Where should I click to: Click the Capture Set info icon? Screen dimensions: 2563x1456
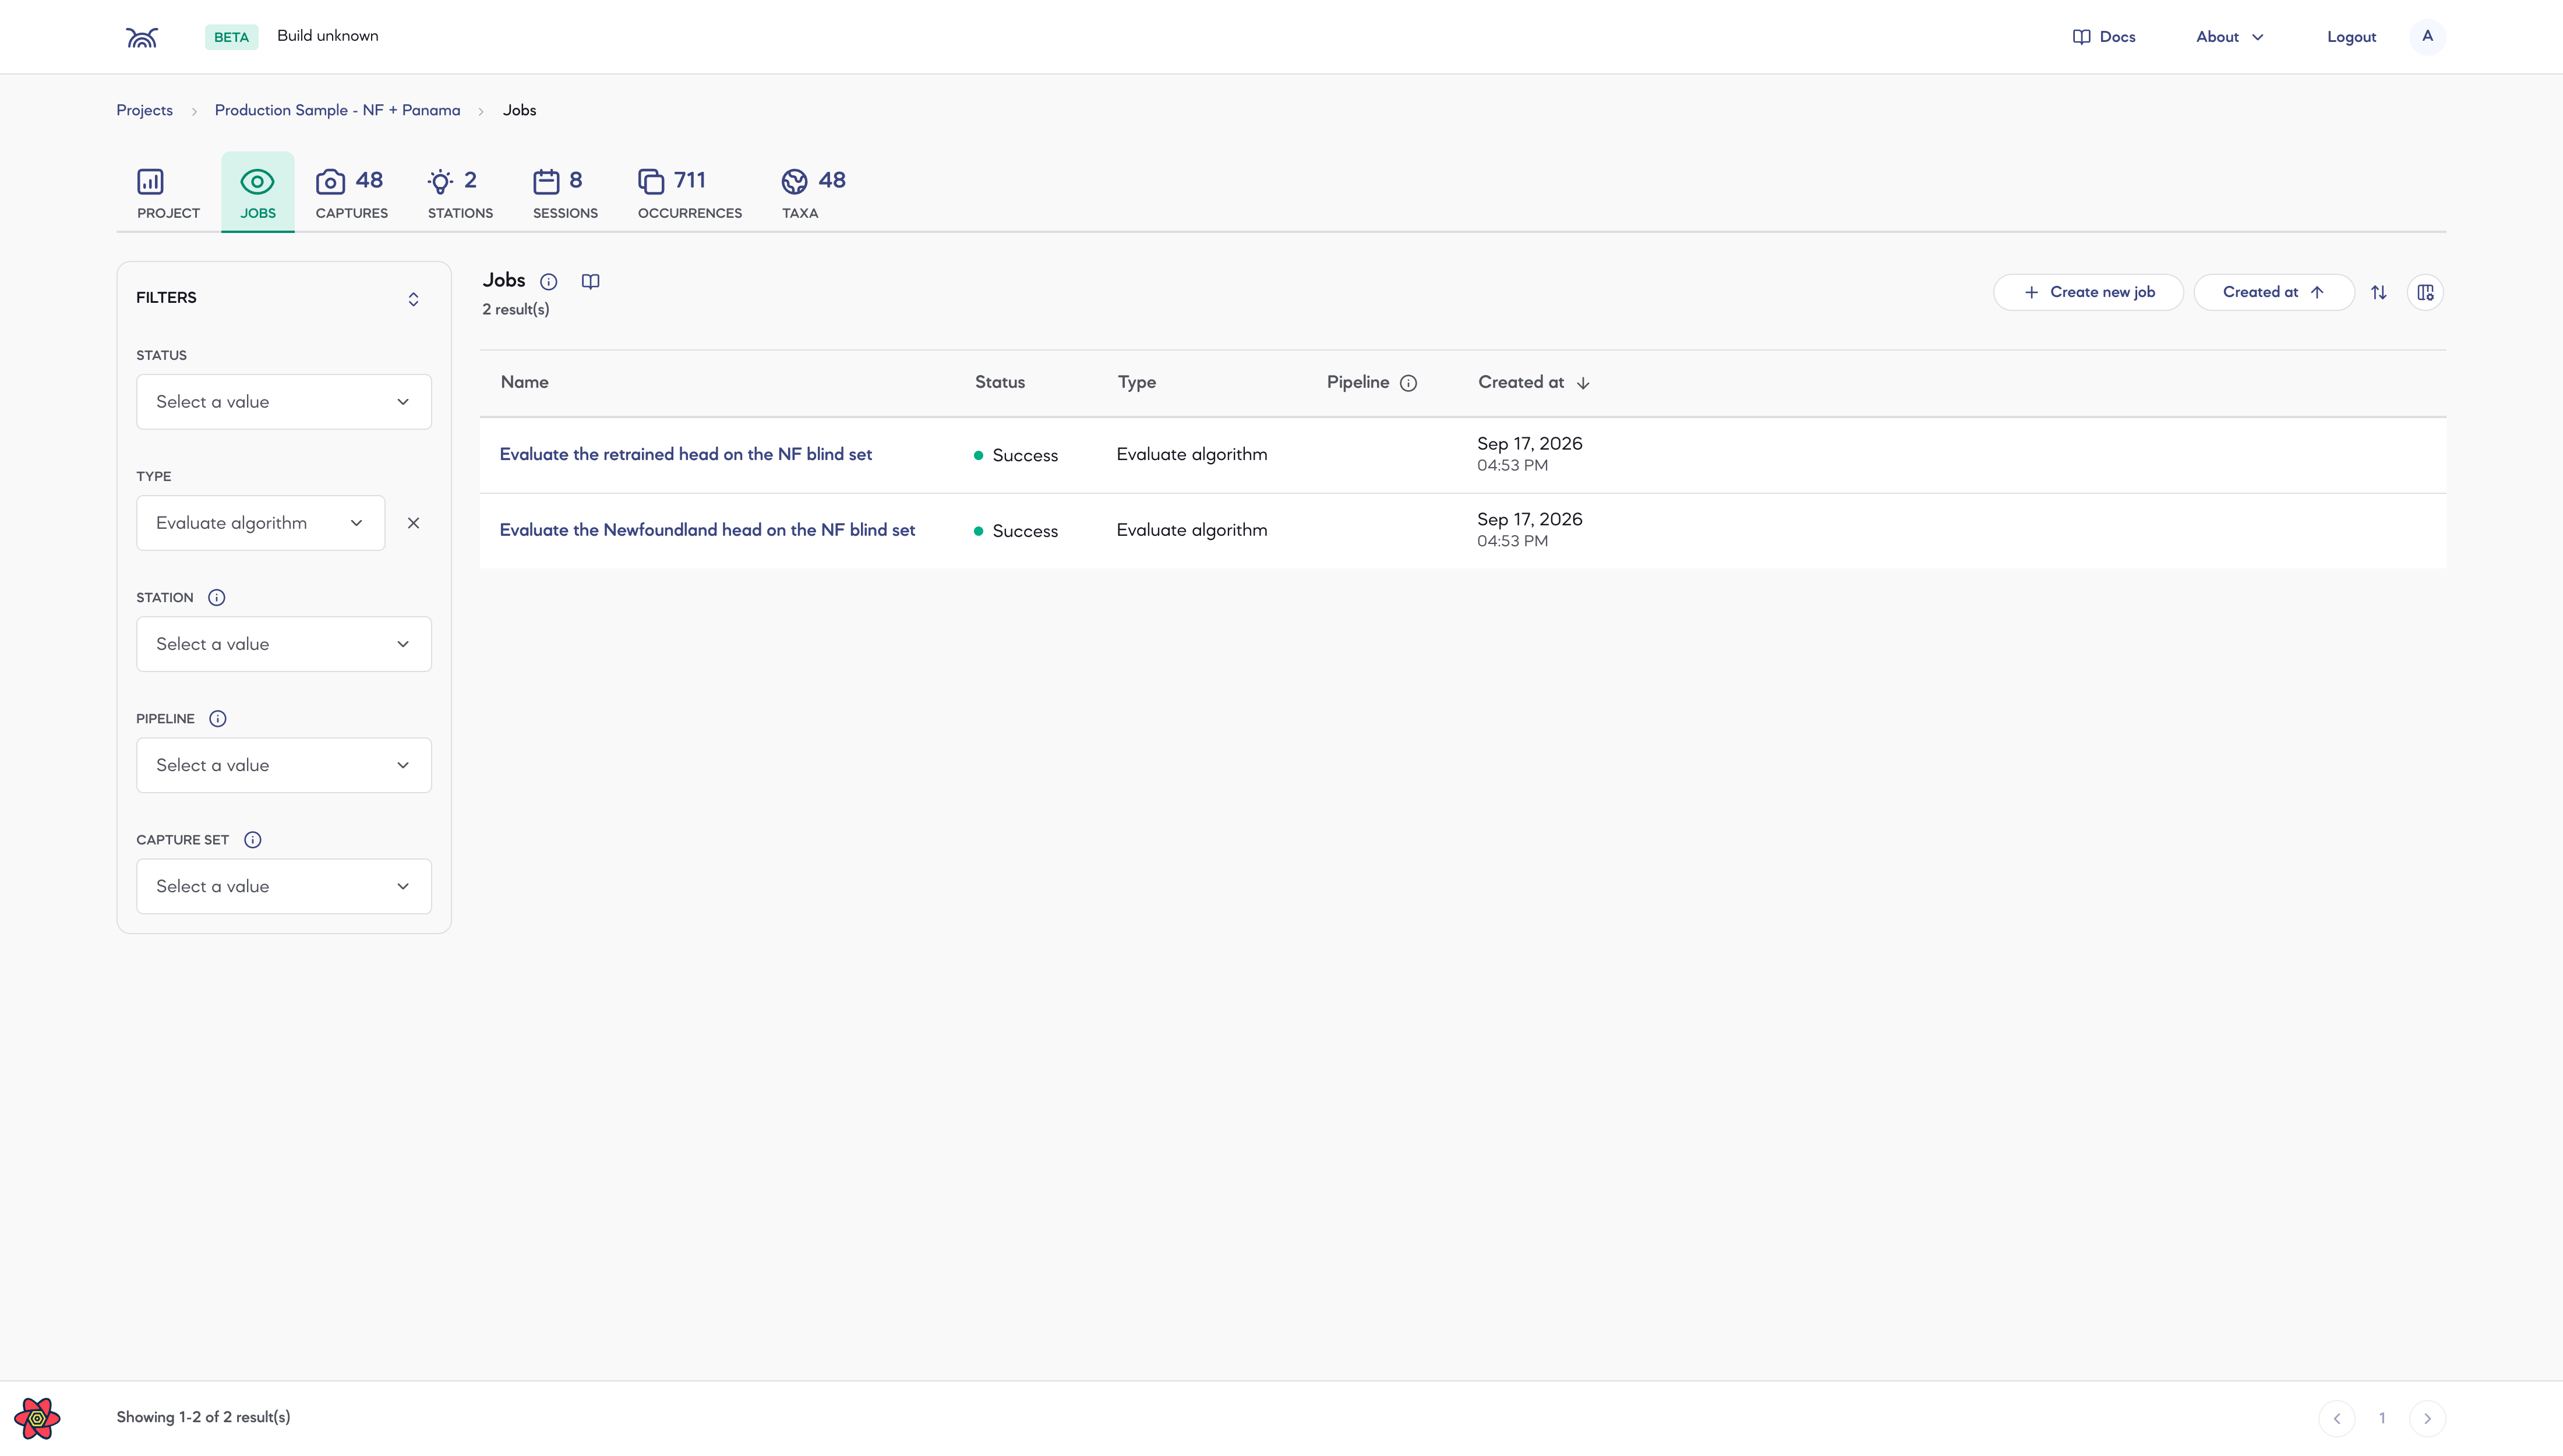pos(253,840)
